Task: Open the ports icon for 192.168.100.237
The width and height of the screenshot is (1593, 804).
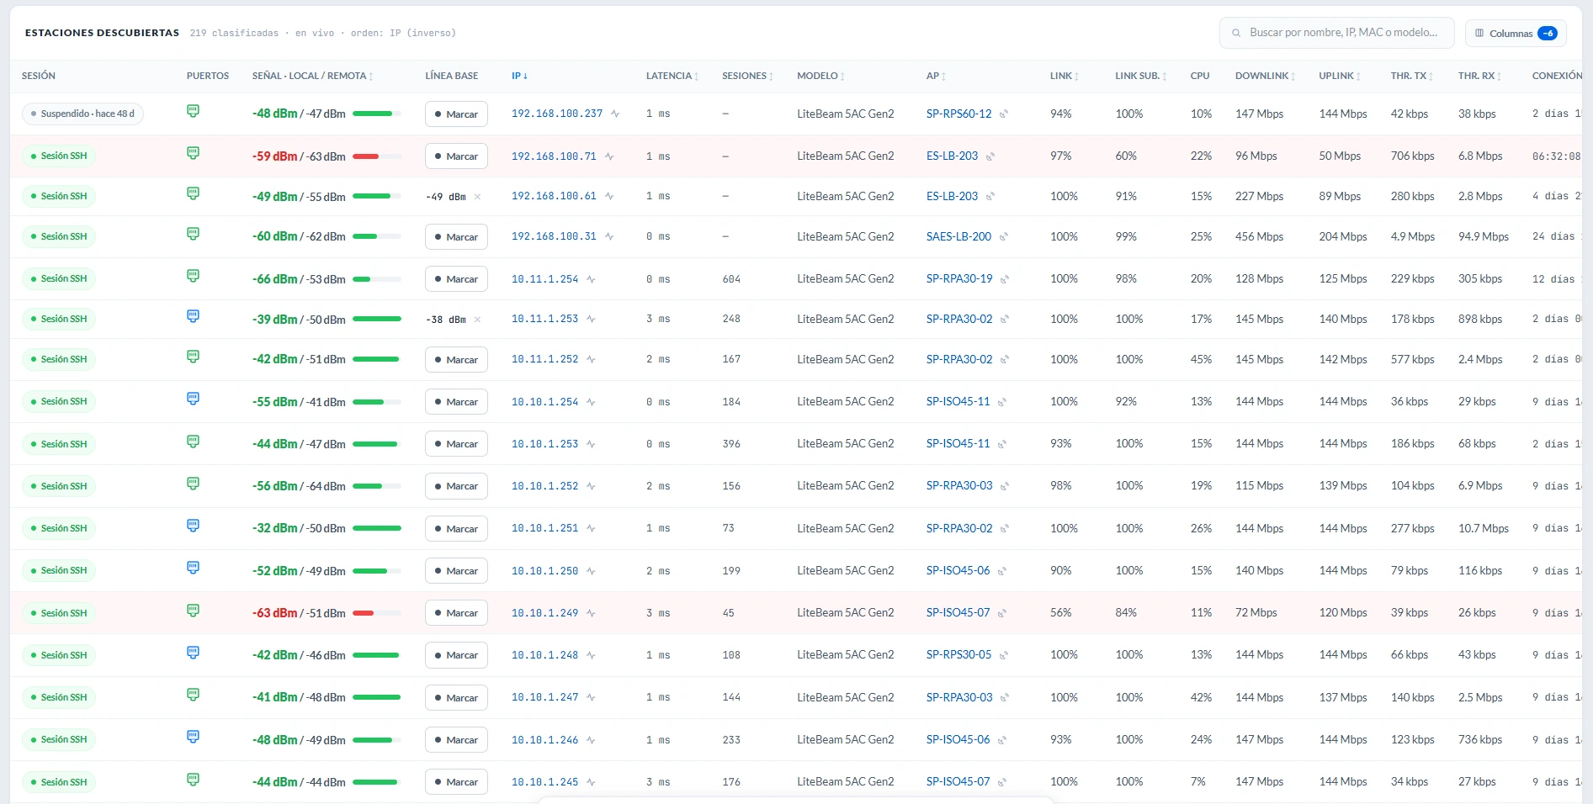Action: click(x=193, y=111)
